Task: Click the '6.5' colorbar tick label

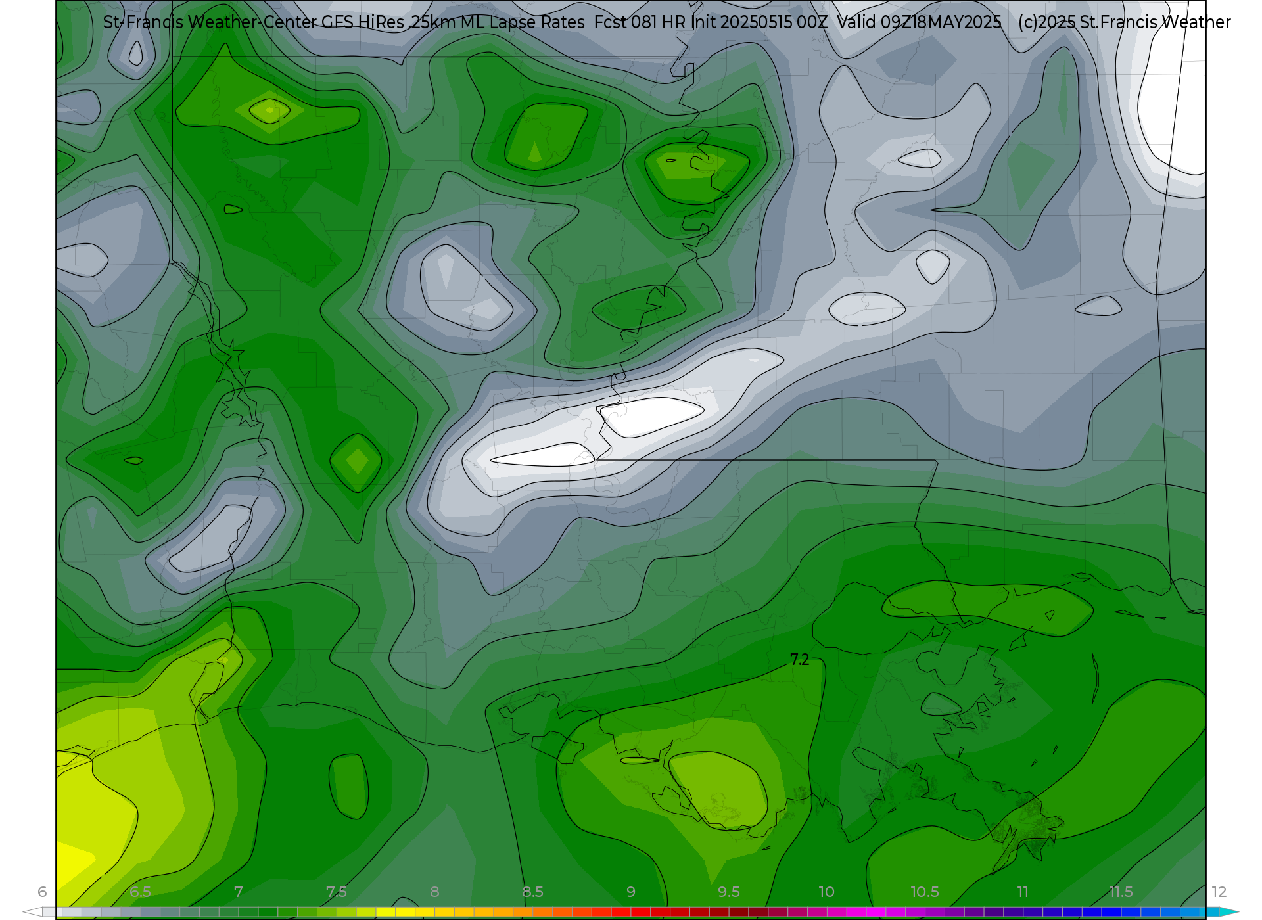Action: tap(140, 892)
